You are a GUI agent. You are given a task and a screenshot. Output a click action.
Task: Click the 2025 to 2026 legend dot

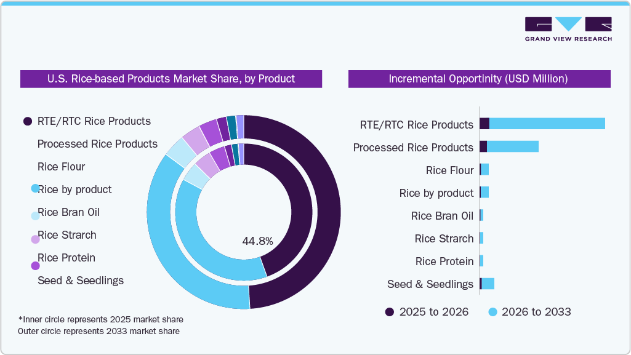[390, 312]
